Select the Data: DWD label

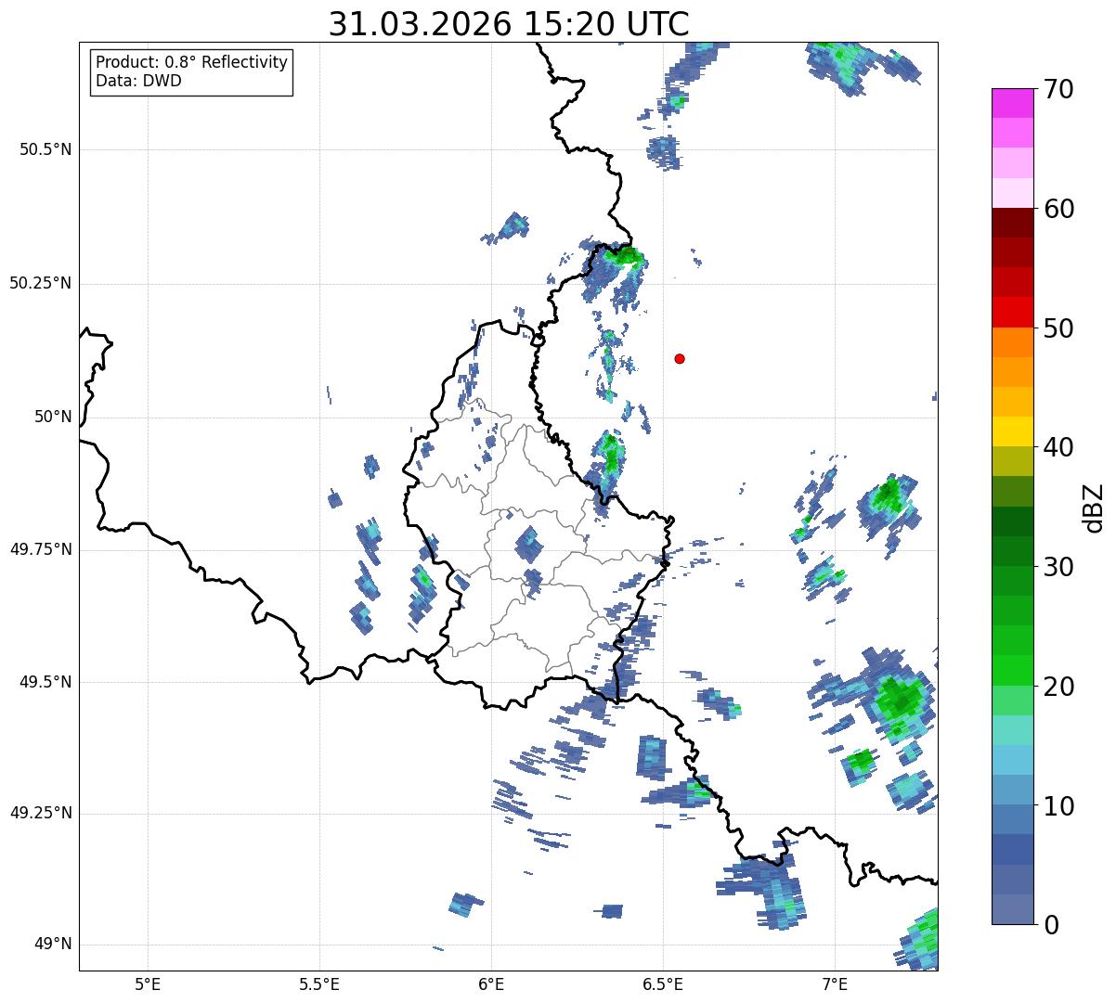138,81
